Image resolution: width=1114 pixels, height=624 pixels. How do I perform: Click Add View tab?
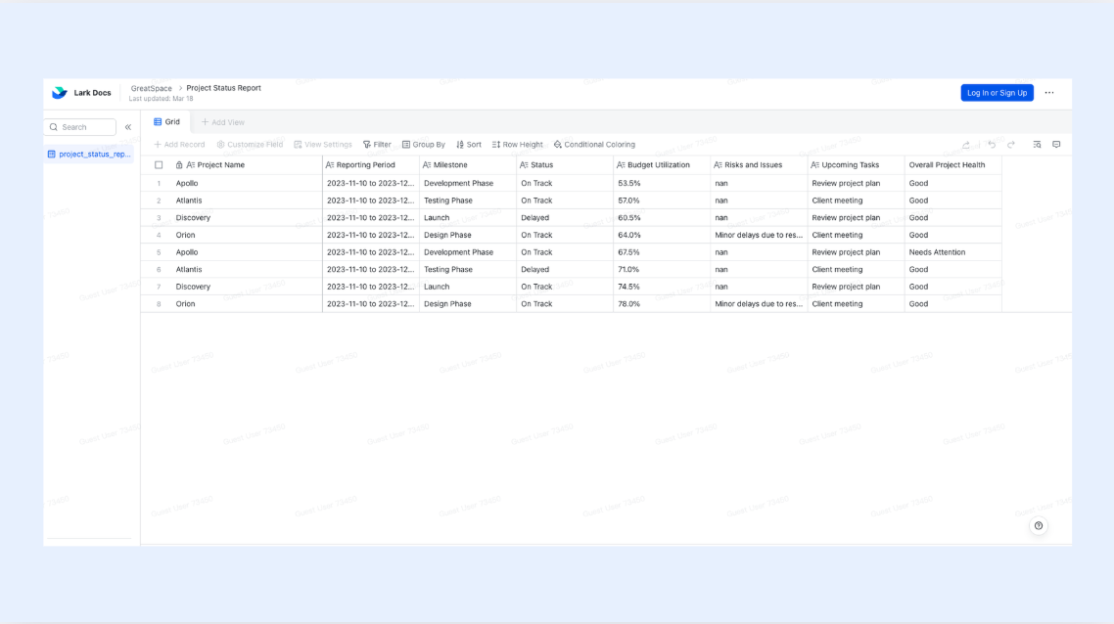point(223,122)
